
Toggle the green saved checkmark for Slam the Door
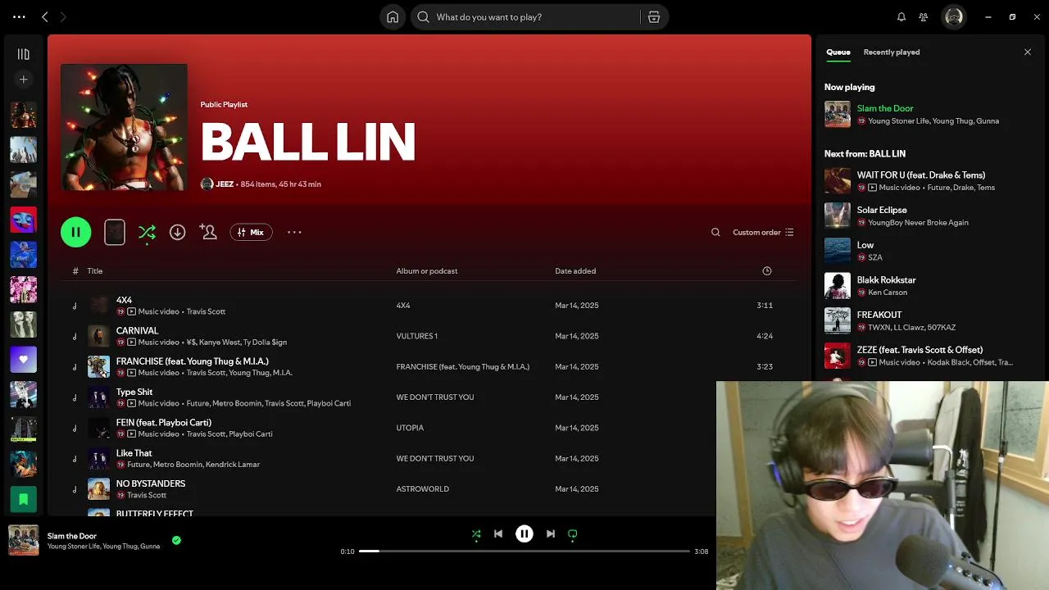[x=176, y=541]
